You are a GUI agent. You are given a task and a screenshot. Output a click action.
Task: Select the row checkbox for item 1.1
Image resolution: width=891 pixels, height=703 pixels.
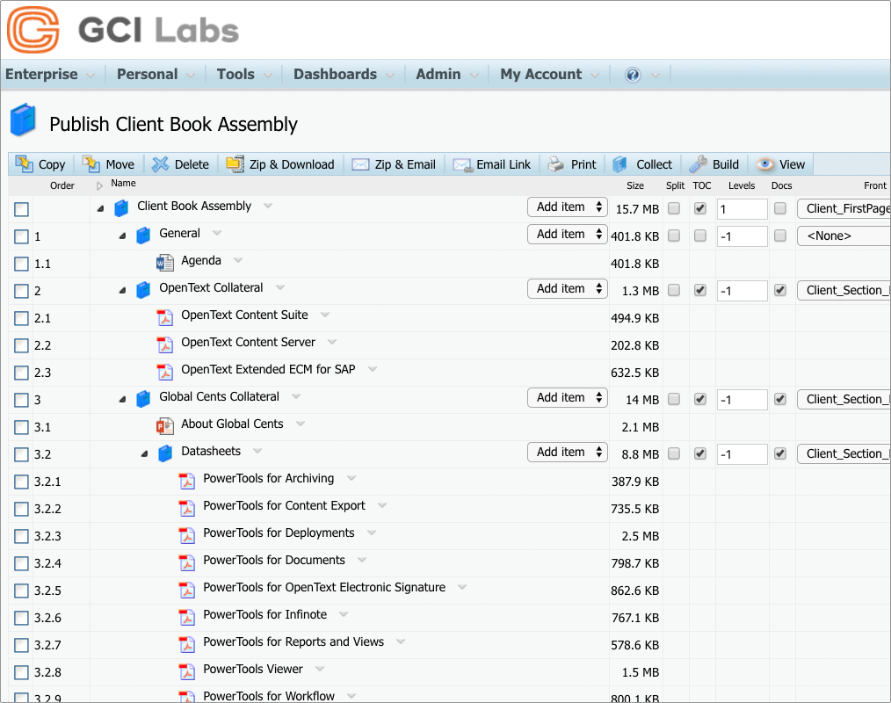22,264
